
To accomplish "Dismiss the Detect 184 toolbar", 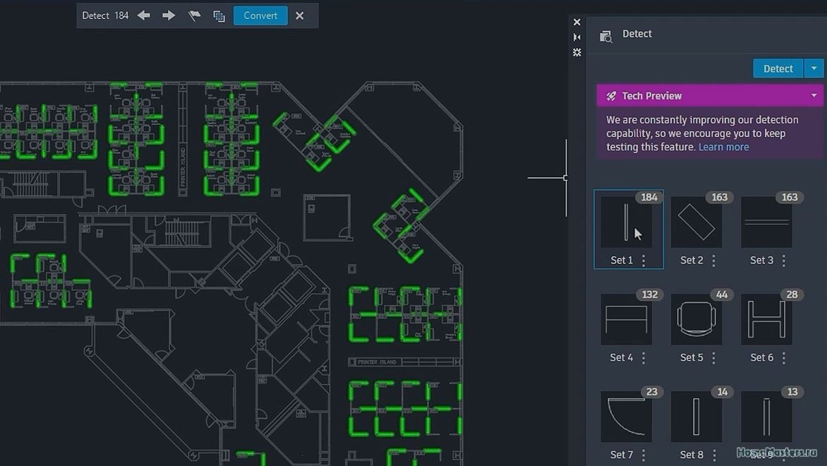I will (x=300, y=16).
